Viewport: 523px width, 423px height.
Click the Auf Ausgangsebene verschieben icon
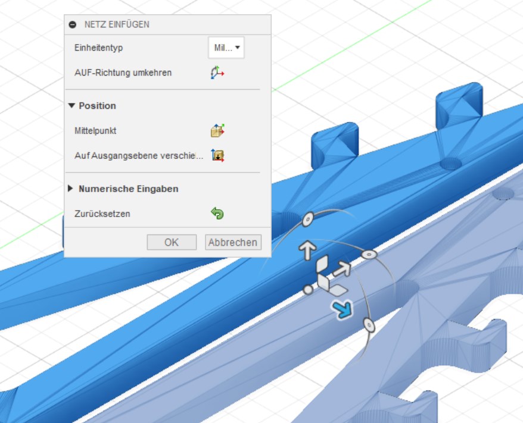click(x=217, y=155)
